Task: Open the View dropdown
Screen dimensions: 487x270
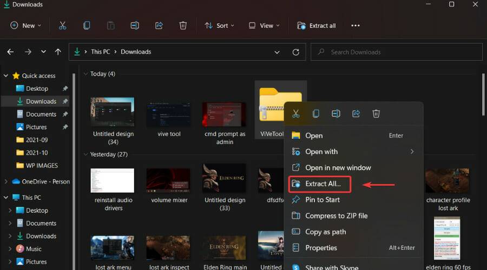Action: (264, 25)
